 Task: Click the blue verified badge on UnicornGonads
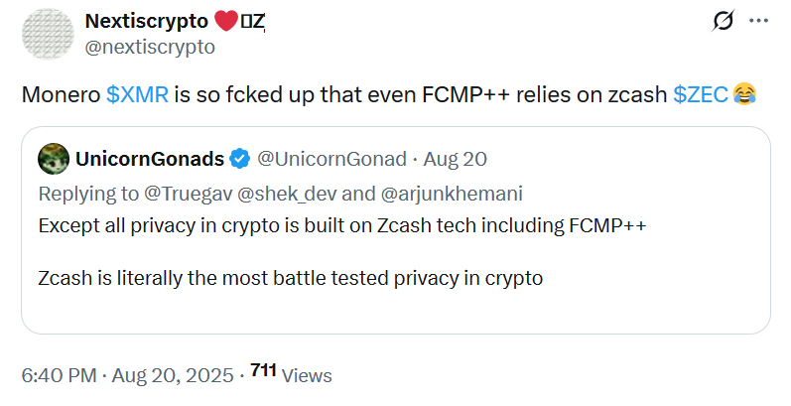click(x=239, y=158)
